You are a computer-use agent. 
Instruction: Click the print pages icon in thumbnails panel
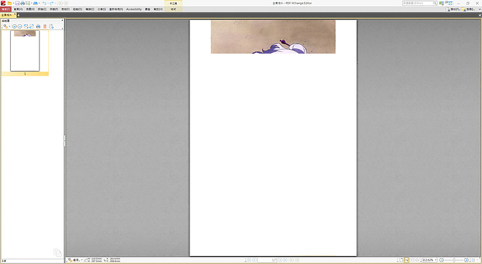pos(38,26)
